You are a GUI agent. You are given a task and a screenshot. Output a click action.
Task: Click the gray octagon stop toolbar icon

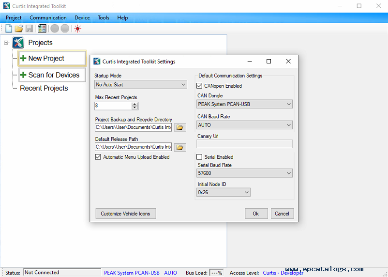[x=65, y=29]
